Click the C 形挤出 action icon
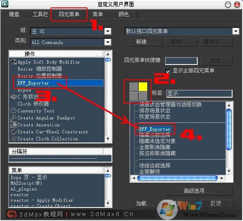This screenshot has height=221, width=243. [13, 97]
